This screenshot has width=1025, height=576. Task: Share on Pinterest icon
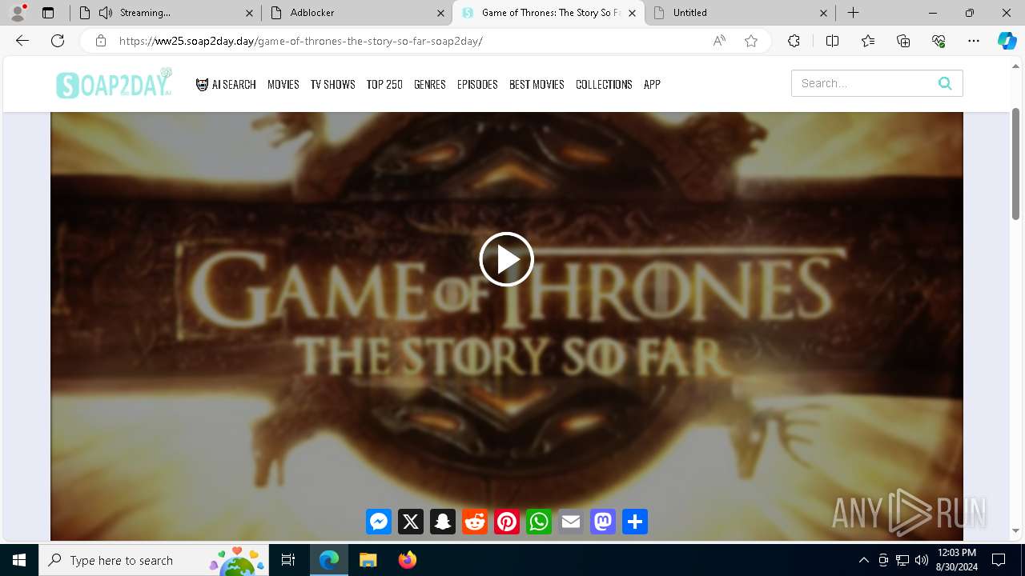pos(507,522)
